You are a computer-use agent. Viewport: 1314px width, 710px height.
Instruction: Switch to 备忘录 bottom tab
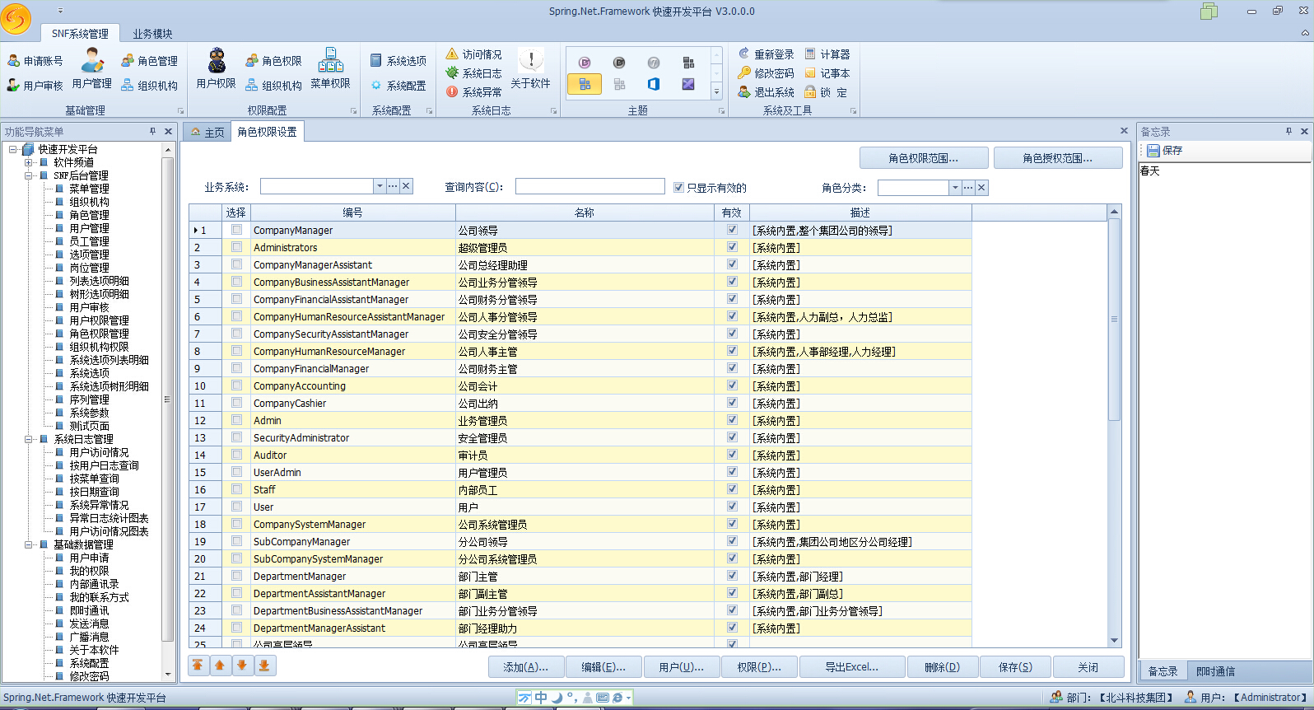pyautogui.click(x=1163, y=671)
